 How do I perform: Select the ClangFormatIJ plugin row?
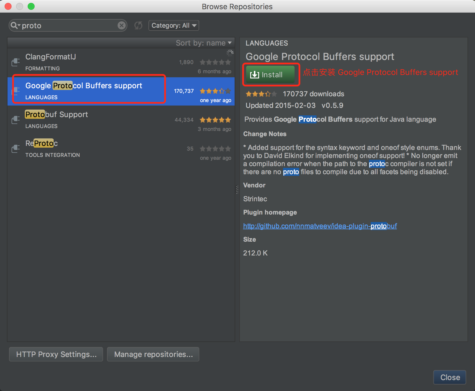coord(121,63)
